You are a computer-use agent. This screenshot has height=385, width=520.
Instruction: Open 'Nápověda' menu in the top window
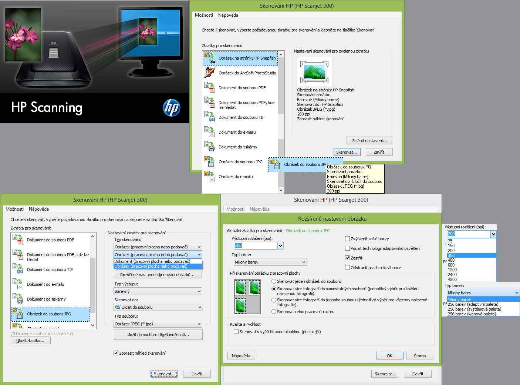[x=228, y=15]
